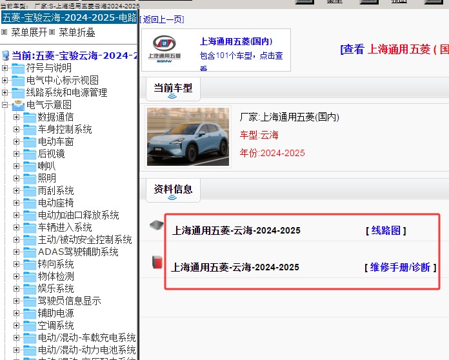449x360 pixels.
Task: Click the 查看 上海通用五菱 link
Action: 395,49
